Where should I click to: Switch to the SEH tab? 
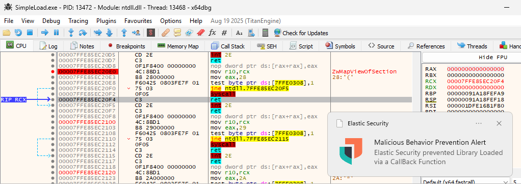267,46
